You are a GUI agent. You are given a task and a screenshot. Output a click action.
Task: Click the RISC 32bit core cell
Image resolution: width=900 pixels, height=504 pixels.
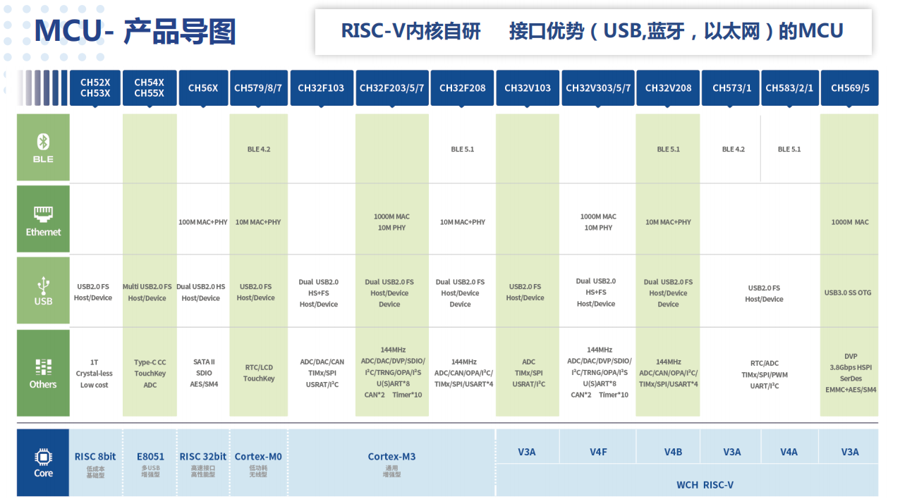203,462
